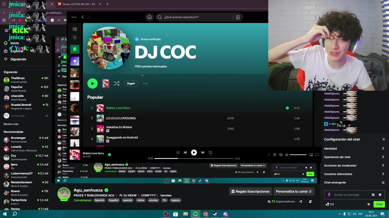
Task: Skip to previous track in Spotify player
Action: coord(185,153)
